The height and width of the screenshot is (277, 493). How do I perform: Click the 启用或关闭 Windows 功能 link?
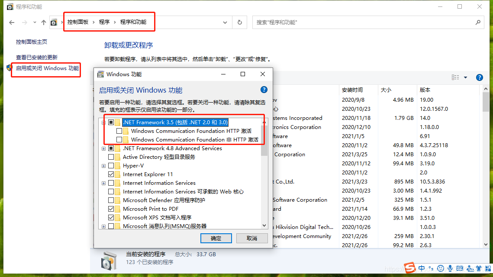pos(48,68)
